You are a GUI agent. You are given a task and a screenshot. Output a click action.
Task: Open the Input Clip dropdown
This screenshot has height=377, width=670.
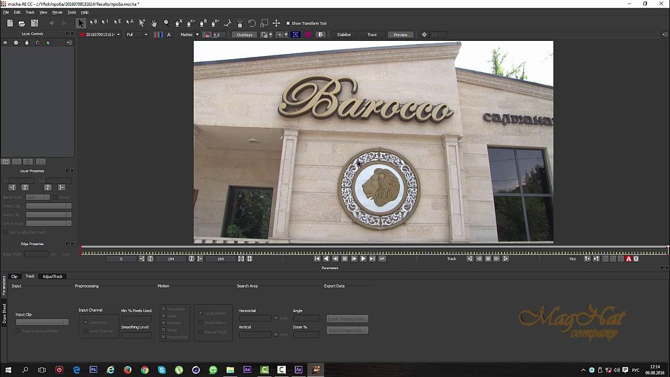42,322
